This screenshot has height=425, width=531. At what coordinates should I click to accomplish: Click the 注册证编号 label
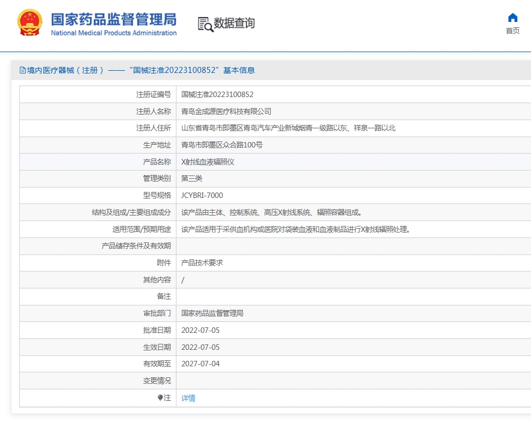[x=153, y=94]
